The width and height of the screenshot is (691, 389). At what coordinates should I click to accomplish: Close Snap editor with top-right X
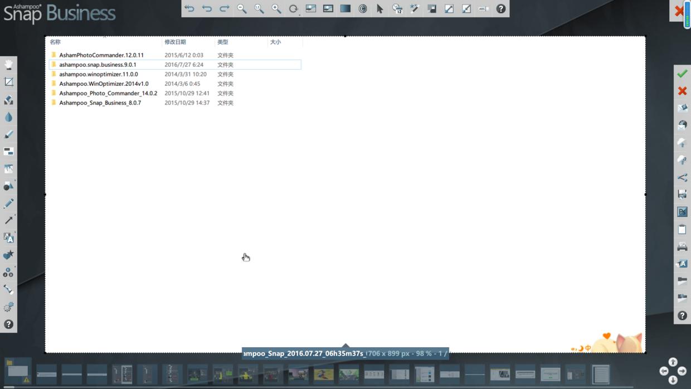[679, 11]
